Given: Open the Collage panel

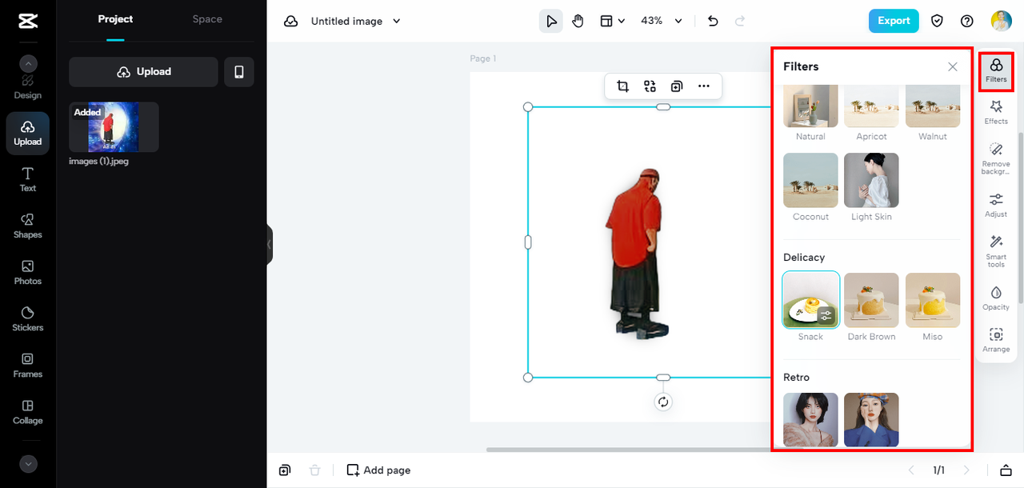Looking at the screenshot, I should tap(27, 411).
